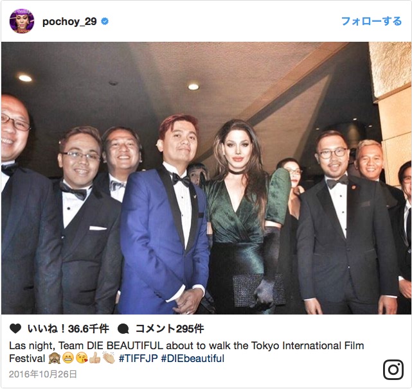Open the #TIFFJP hashtag

click(x=138, y=359)
